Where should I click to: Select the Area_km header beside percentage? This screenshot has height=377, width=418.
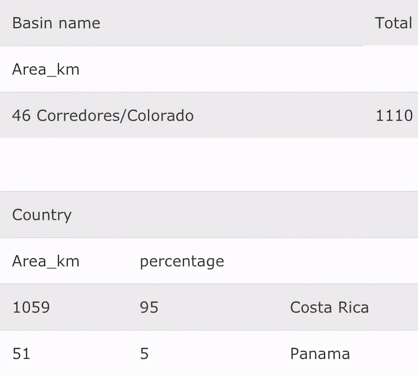[x=45, y=261]
